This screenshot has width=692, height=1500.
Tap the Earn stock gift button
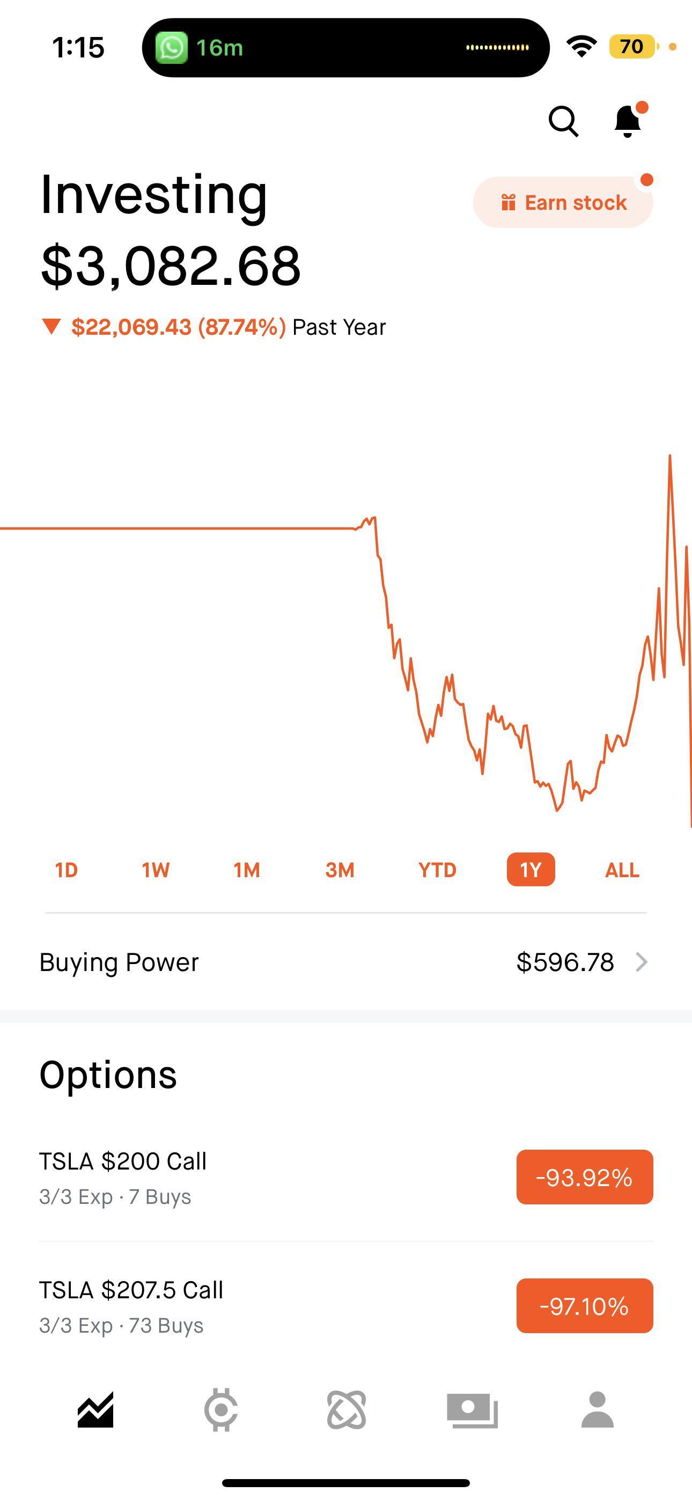[x=563, y=203]
